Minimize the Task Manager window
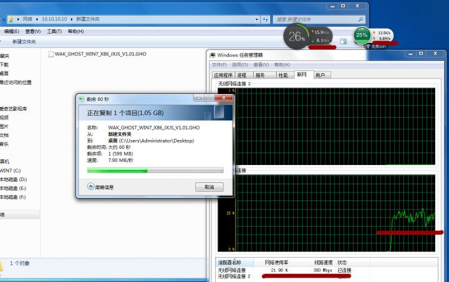Image resolution: width=449 pixels, height=282 pixels. (410, 54)
